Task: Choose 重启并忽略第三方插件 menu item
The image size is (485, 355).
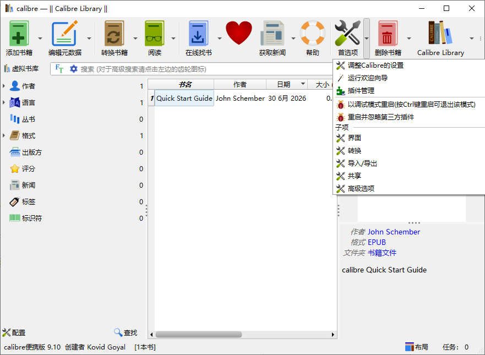Action: [x=409, y=117]
